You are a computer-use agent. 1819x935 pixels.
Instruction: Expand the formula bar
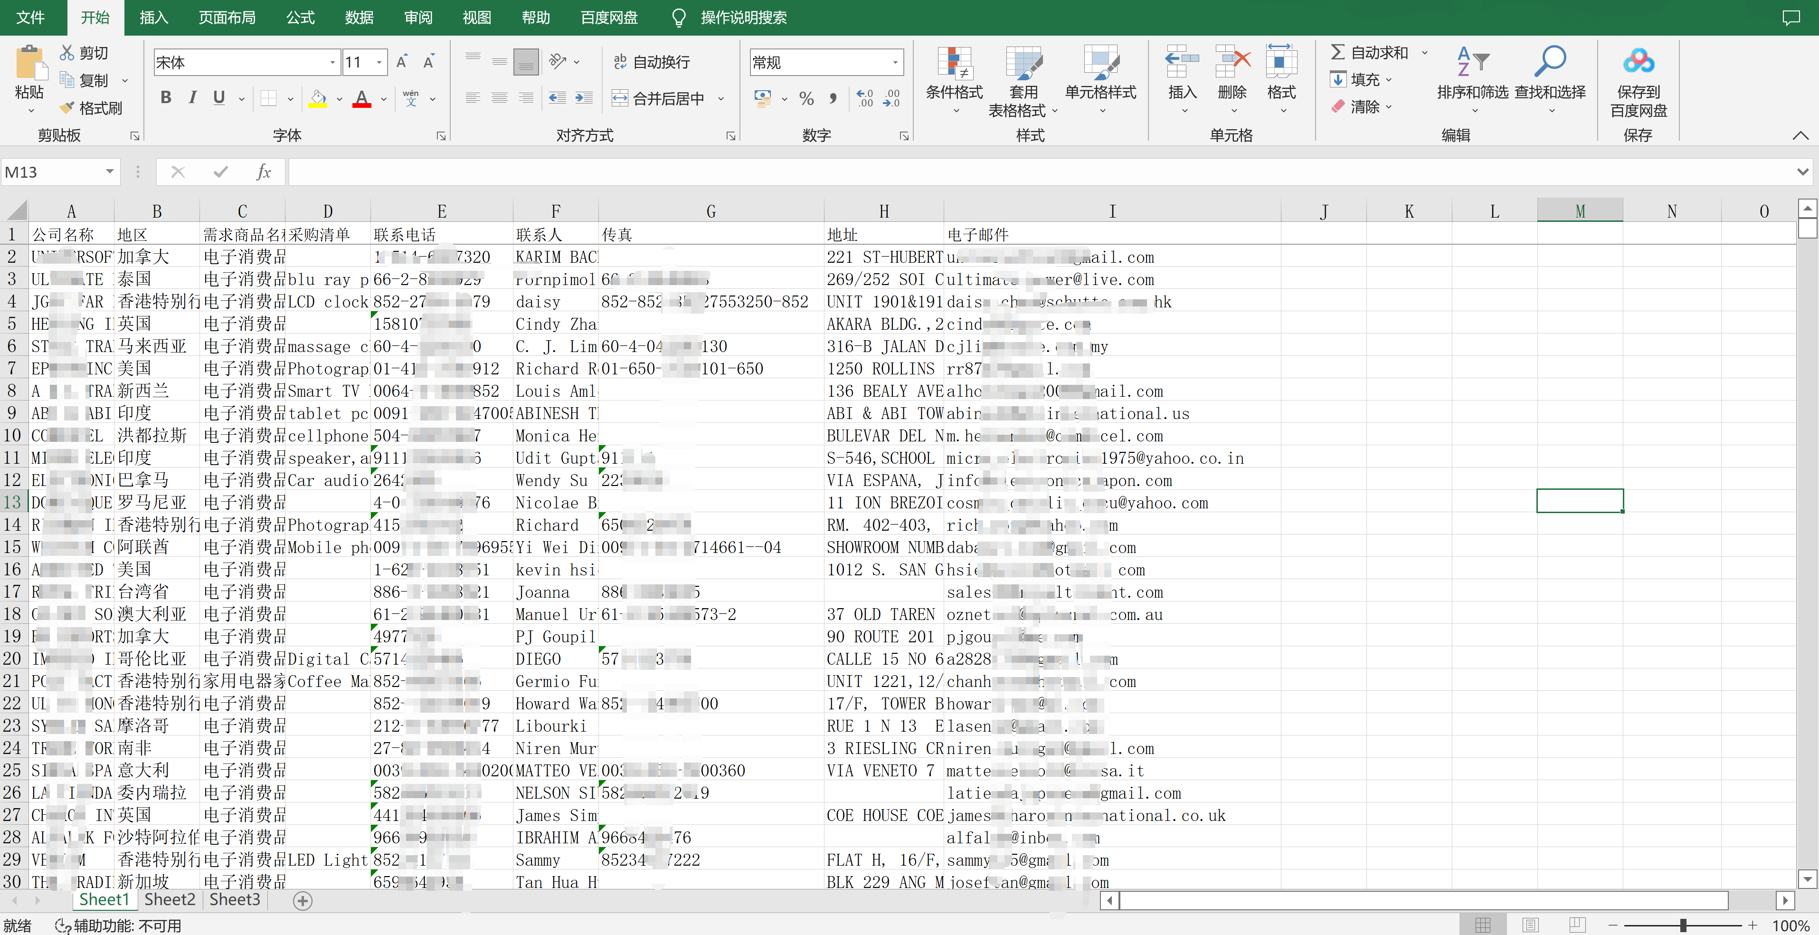pos(1803,172)
